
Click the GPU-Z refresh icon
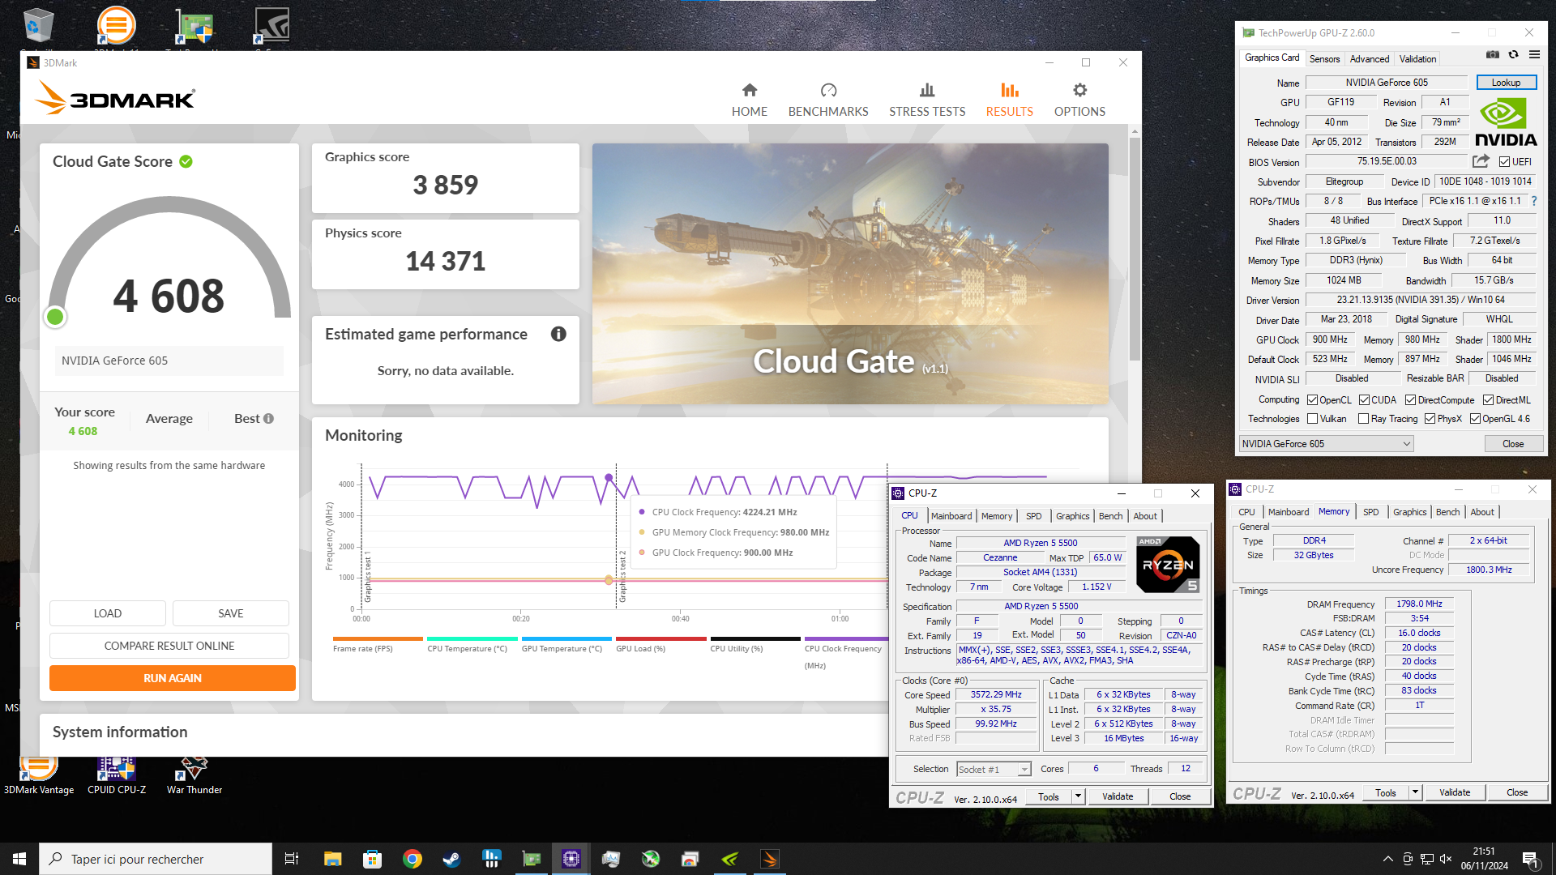[x=1513, y=55]
